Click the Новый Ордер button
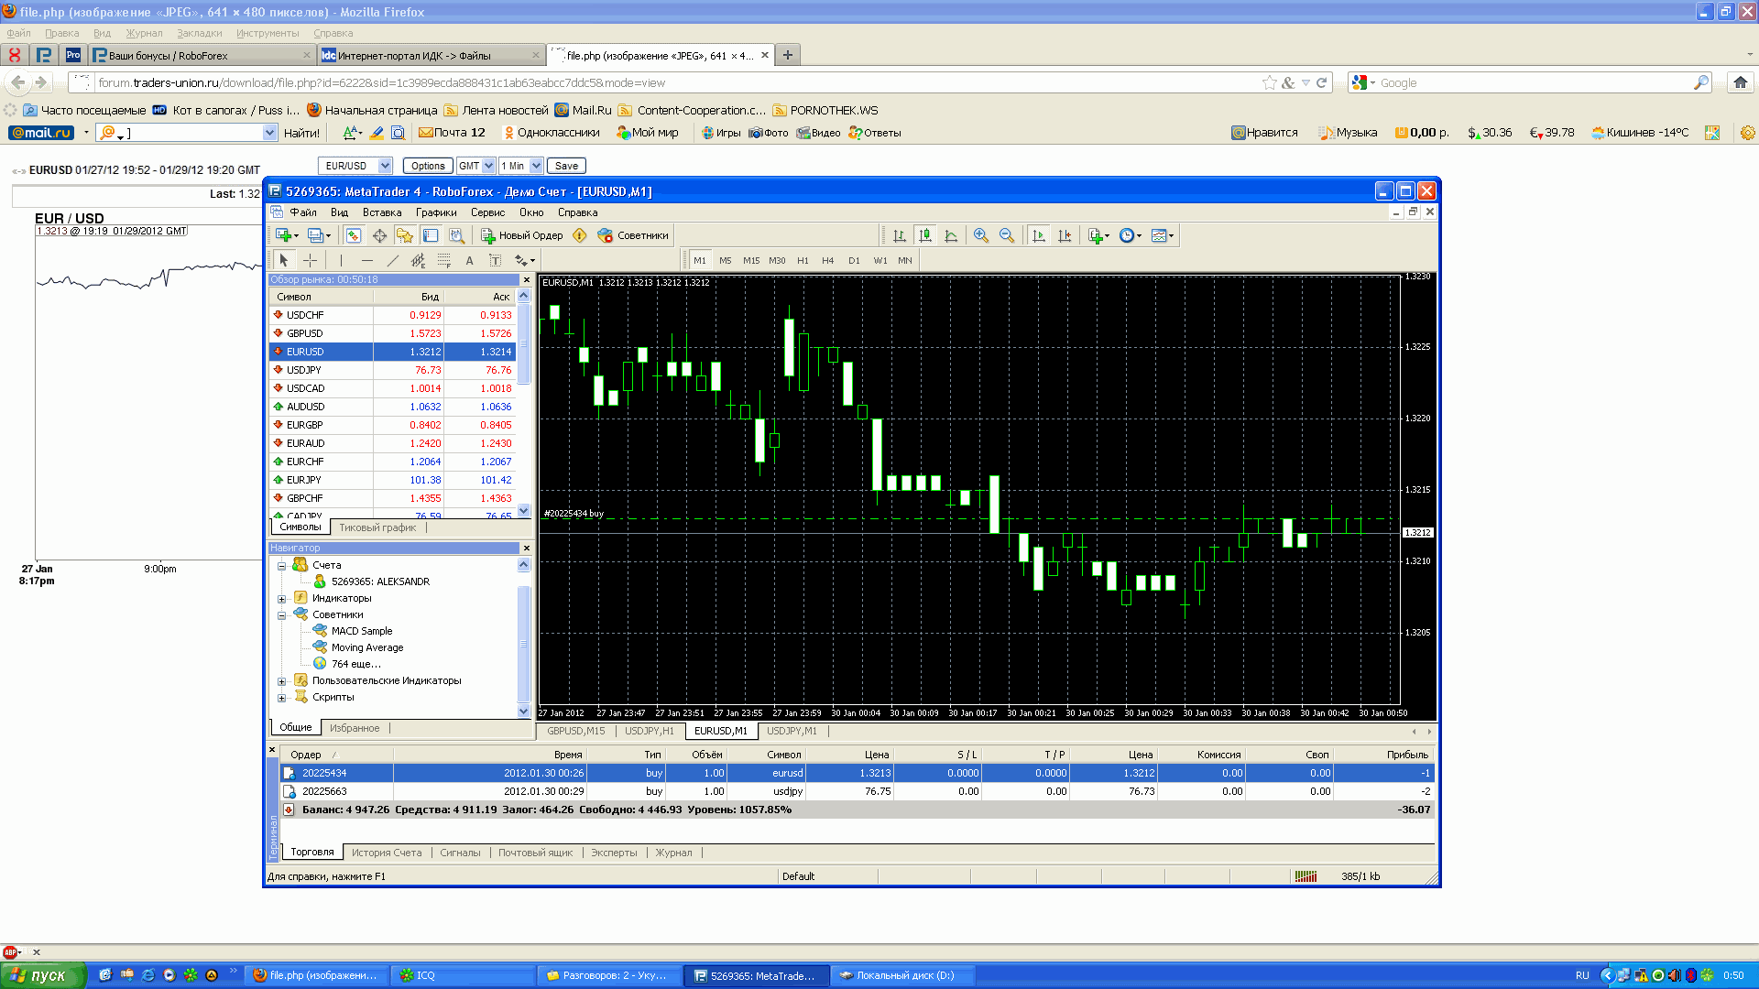 522,235
